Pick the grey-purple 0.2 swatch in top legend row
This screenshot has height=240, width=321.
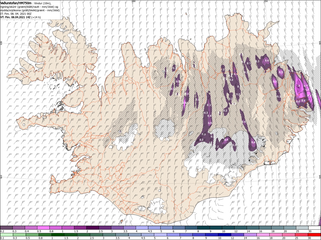point(6,228)
